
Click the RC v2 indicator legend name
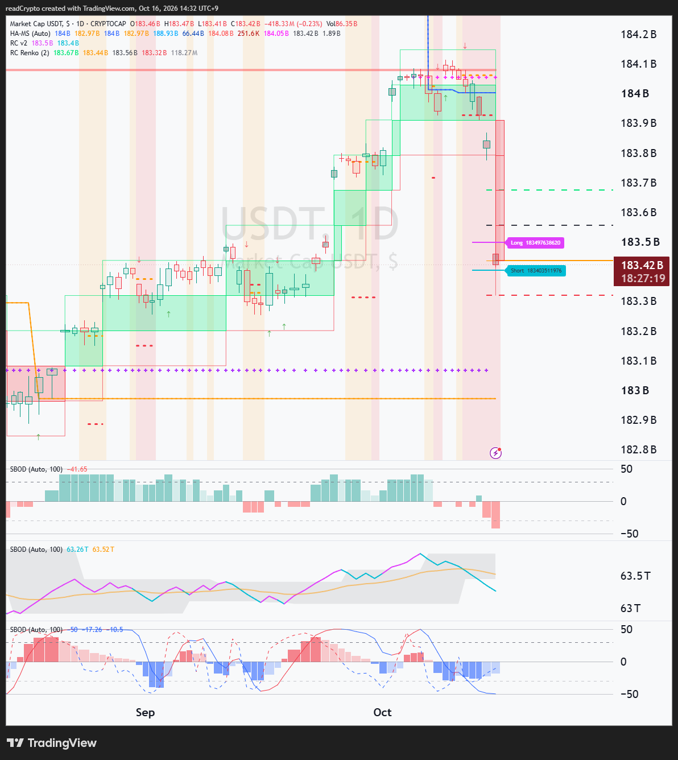pyautogui.click(x=19, y=43)
